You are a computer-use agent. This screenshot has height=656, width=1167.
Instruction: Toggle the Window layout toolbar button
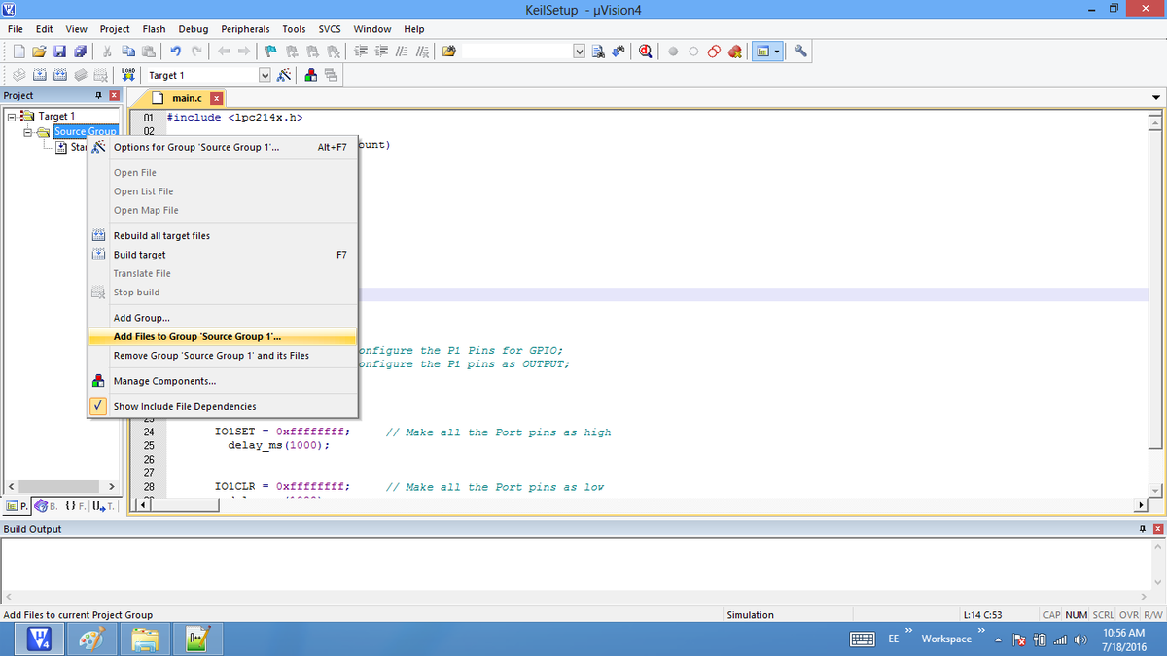[x=763, y=52]
